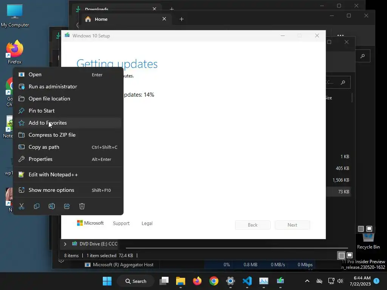Viewport: 387px width, 290px height.
Task: Click the Back button in Setup
Action: coord(253,225)
